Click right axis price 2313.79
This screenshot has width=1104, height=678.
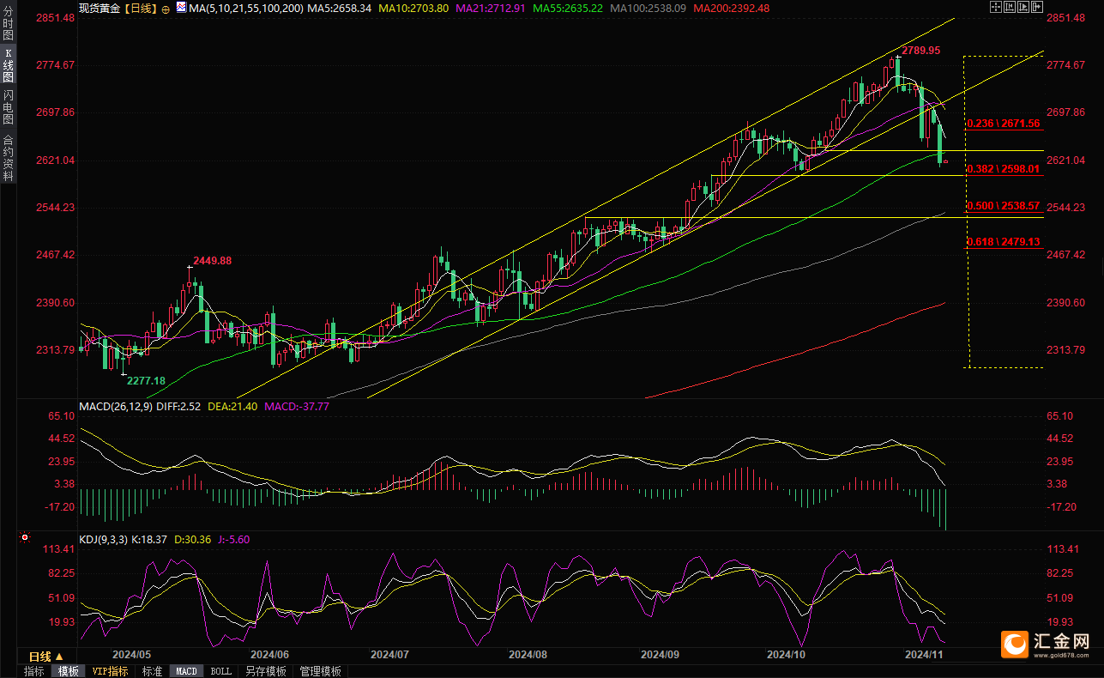[x=1066, y=350]
